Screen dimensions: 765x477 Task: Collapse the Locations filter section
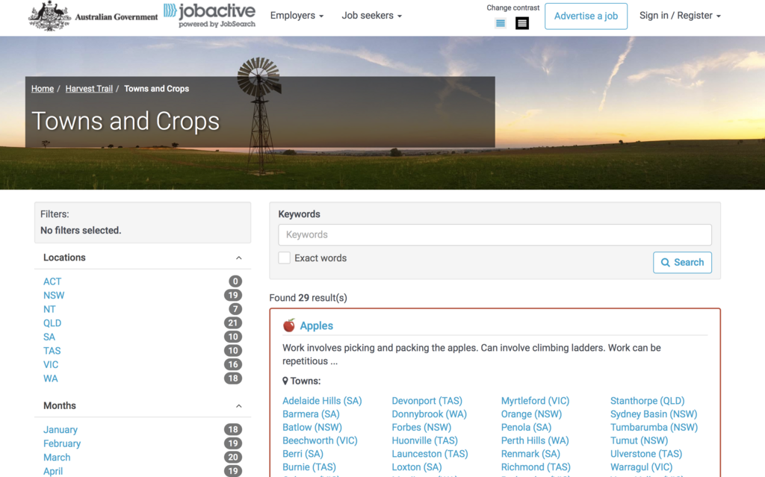click(x=238, y=258)
